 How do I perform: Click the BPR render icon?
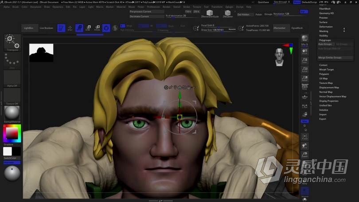(305, 38)
